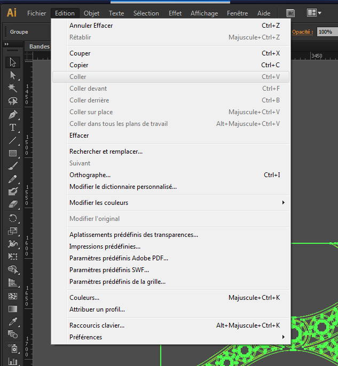The width and height of the screenshot is (338, 366).
Task: Select the Blend tool
Action: [x=13, y=335]
